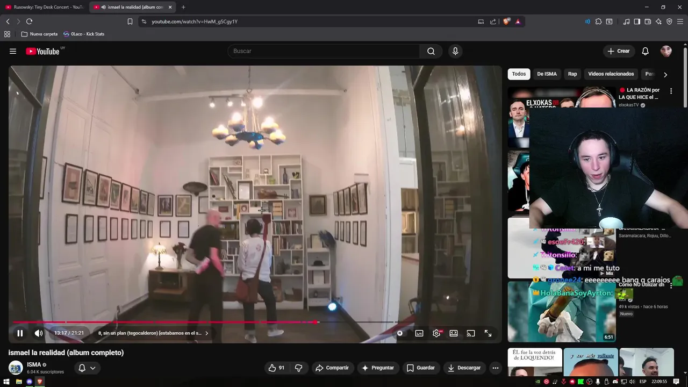Open the account avatar menu
Screen dimensions: 688x387
point(666,51)
